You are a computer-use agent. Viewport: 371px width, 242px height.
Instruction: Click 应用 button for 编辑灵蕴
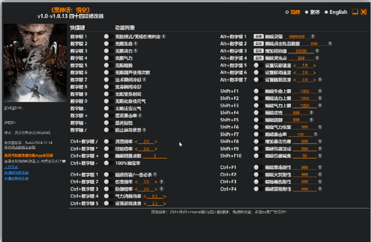(258, 37)
